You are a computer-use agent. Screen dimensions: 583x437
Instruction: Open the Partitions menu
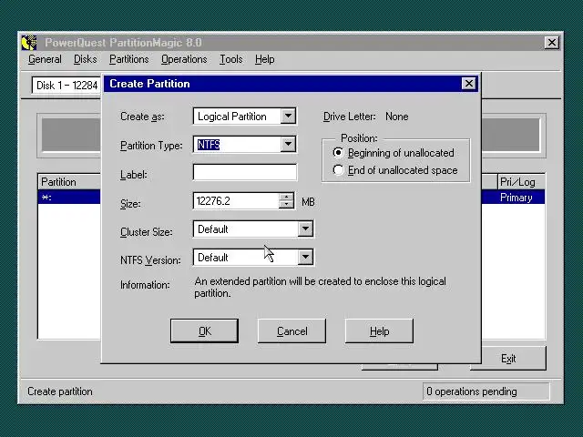[128, 59]
